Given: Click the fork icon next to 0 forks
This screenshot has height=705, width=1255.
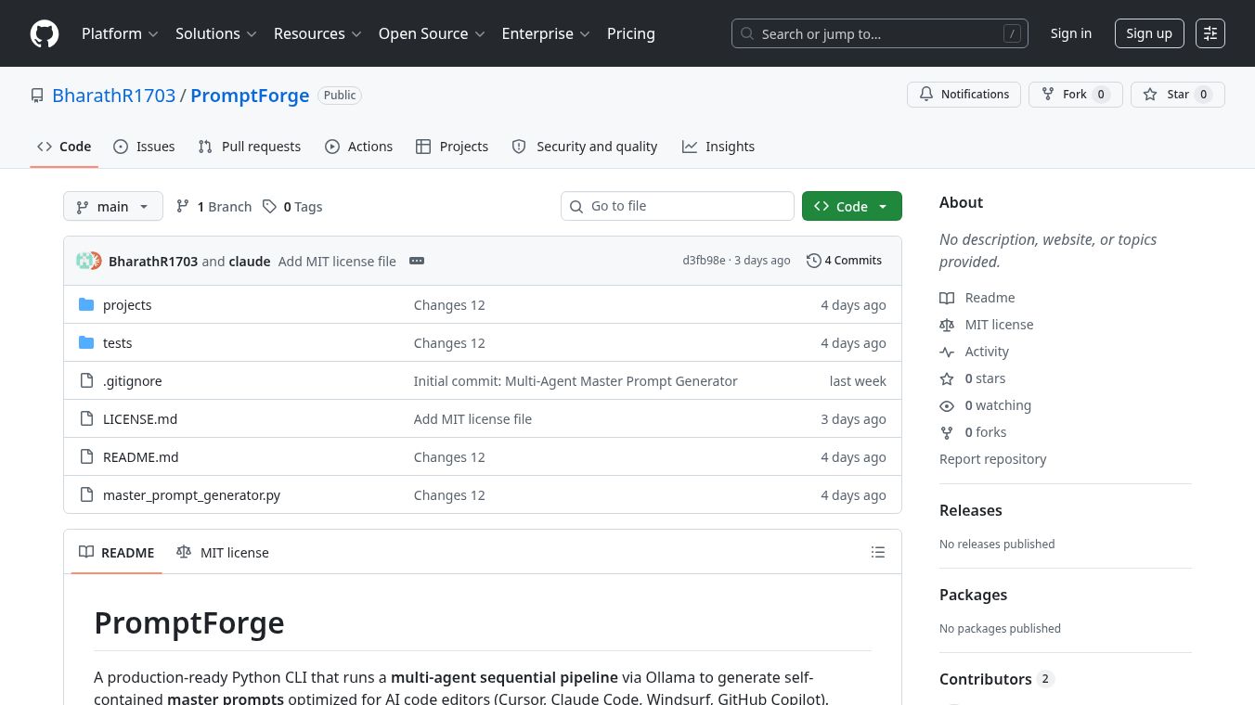Looking at the screenshot, I should pyautogui.click(x=947, y=432).
